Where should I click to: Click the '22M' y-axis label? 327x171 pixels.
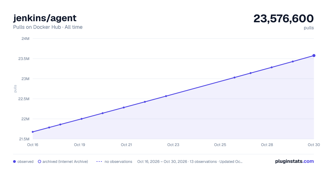pos(25,119)
